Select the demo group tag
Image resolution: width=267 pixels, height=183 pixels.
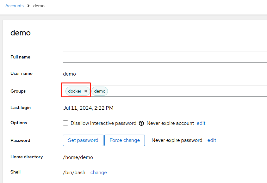point(100,91)
